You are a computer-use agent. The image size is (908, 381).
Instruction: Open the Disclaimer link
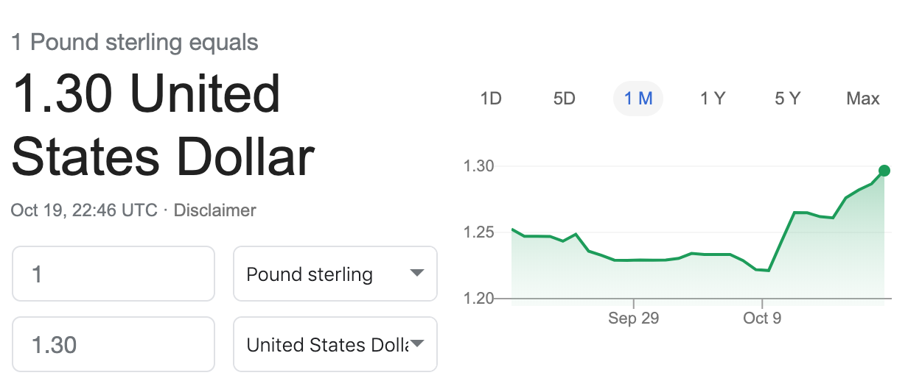coord(214,210)
